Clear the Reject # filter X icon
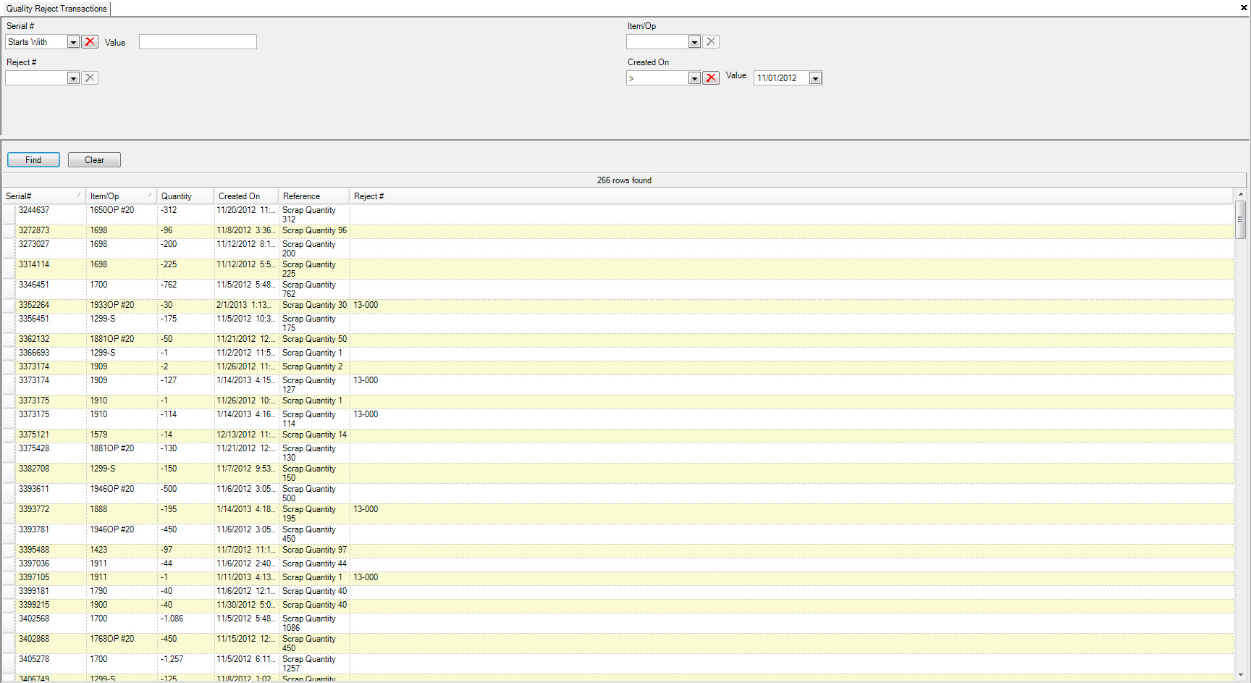Image resolution: width=1251 pixels, height=683 pixels. [x=90, y=77]
